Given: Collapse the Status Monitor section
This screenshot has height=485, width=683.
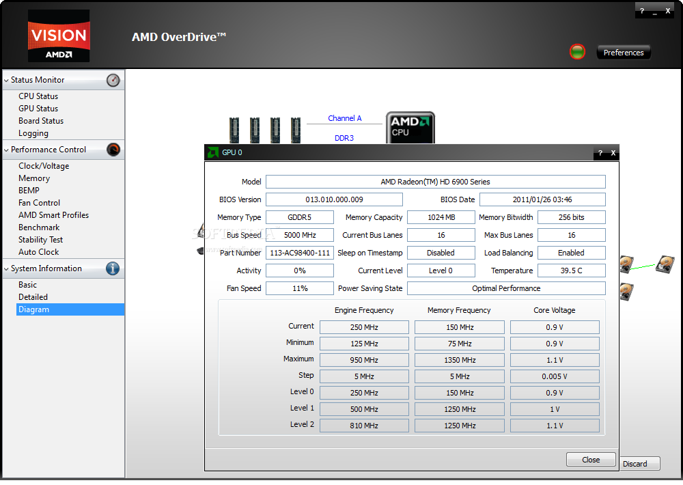Looking at the screenshot, I should pyautogui.click(x=6, y=81).
